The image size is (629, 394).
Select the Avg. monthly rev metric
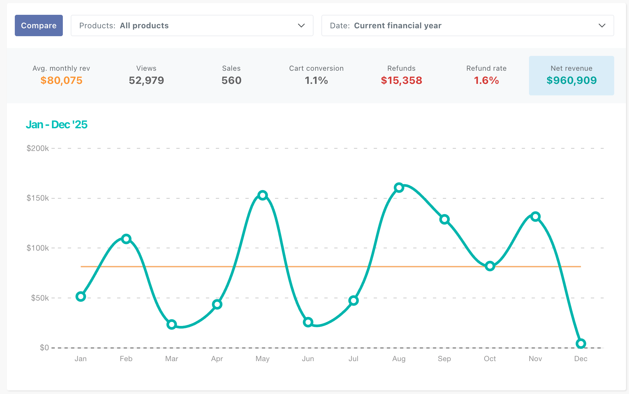61,75
